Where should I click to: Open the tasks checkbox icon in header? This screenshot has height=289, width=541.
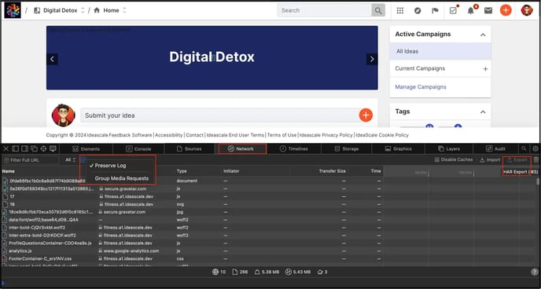453,11
